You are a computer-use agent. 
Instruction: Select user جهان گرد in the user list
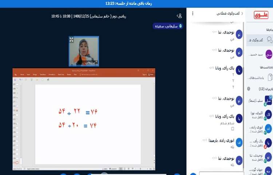click(x=260, y=171)
